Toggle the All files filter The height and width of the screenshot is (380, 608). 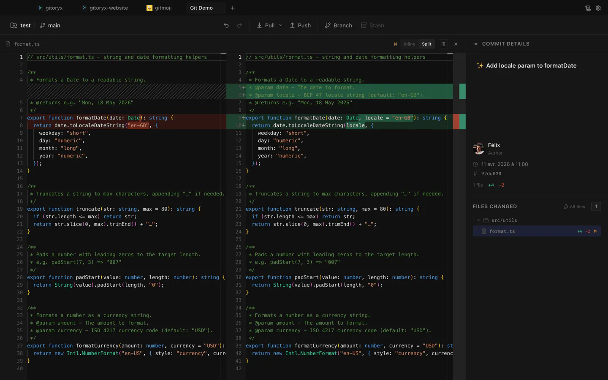[575, 206]
